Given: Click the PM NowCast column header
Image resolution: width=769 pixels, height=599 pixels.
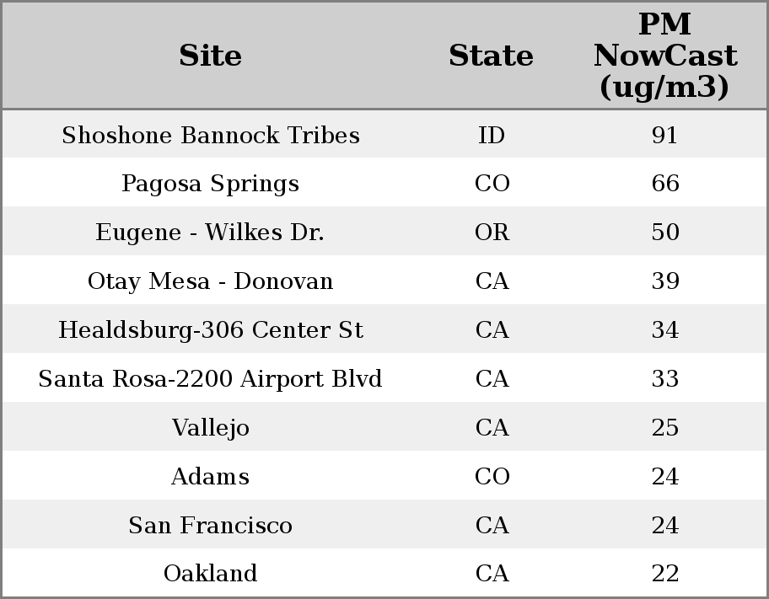Looking at the screenshot, I should click(x=664, y=56).
